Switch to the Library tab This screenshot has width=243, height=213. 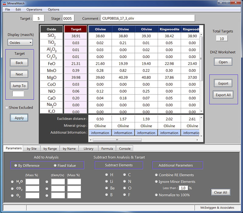pos(88,148)
